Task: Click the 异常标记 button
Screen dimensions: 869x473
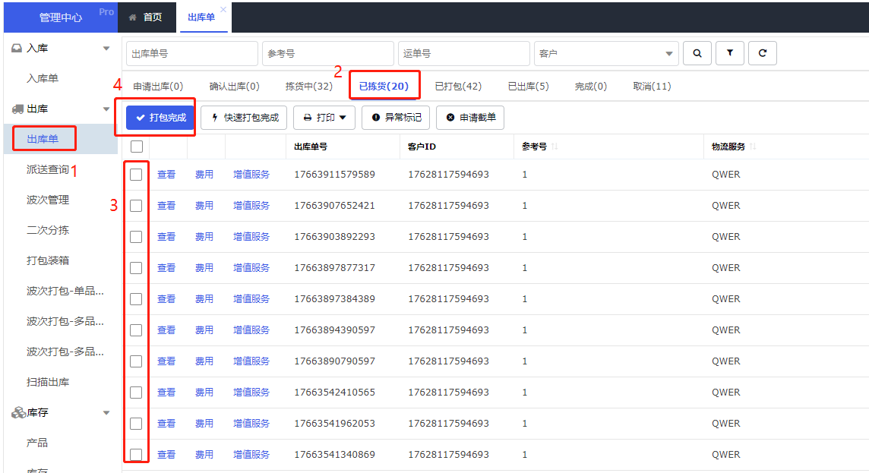Action: pyautogui.click(x=396, y=118)
